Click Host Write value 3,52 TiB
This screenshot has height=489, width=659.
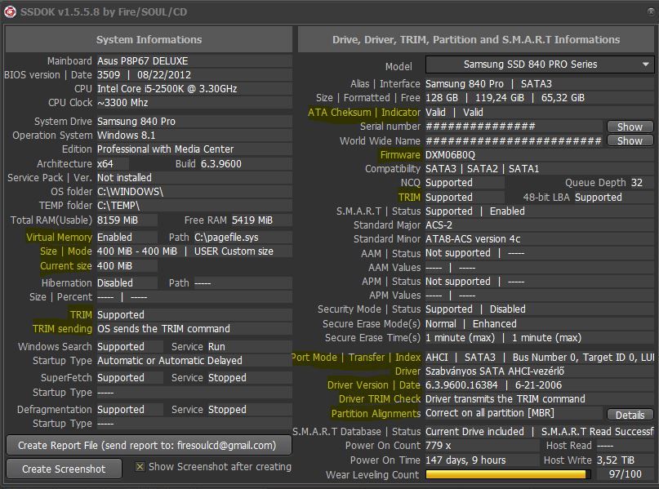point(616,460)
